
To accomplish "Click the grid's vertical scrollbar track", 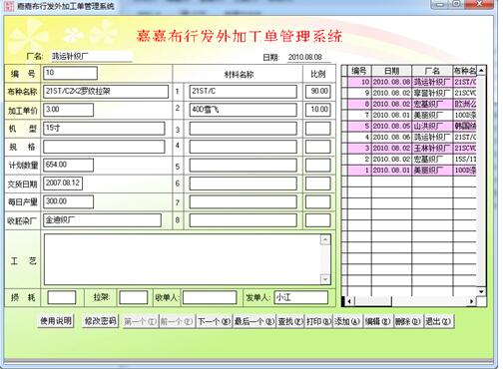I will point(481,182).
